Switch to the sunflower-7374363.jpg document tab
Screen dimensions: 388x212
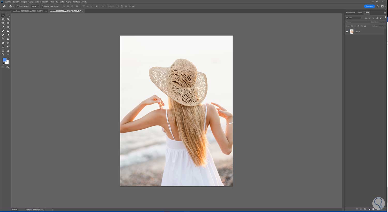point(28,11)
